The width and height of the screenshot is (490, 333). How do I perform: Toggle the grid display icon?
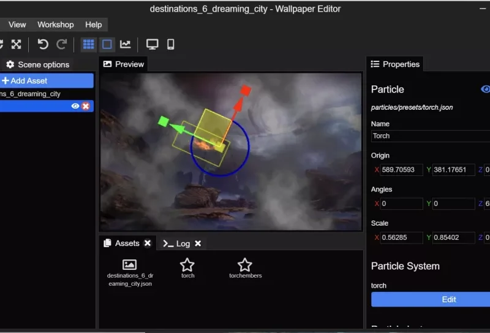(x=89, y=44)
